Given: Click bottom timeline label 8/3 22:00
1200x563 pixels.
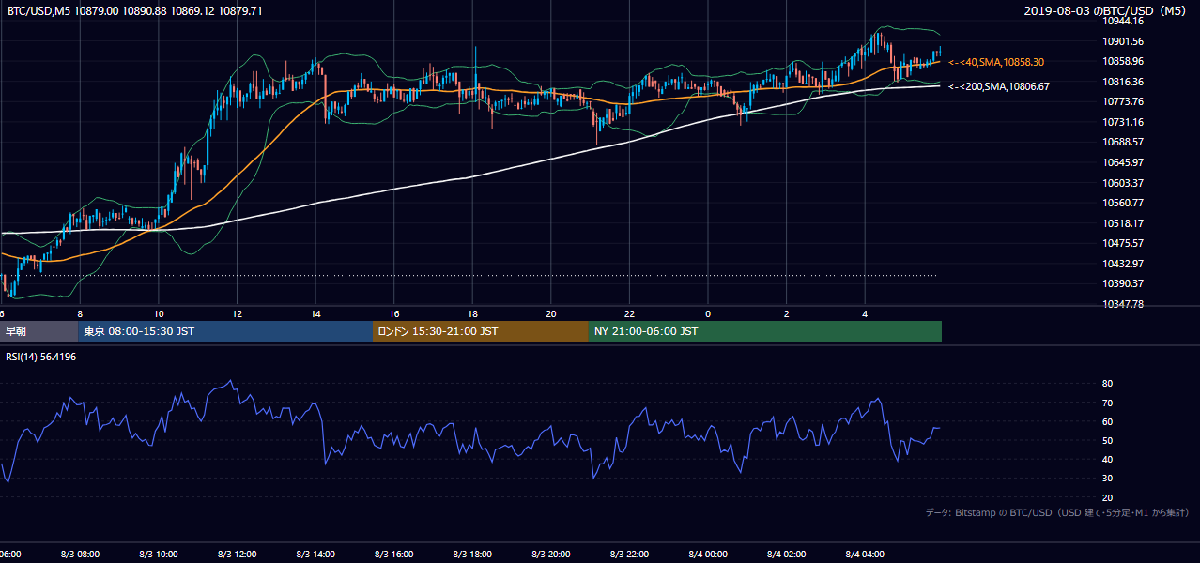Looking at the screenshot, I should tap(629, 554).
